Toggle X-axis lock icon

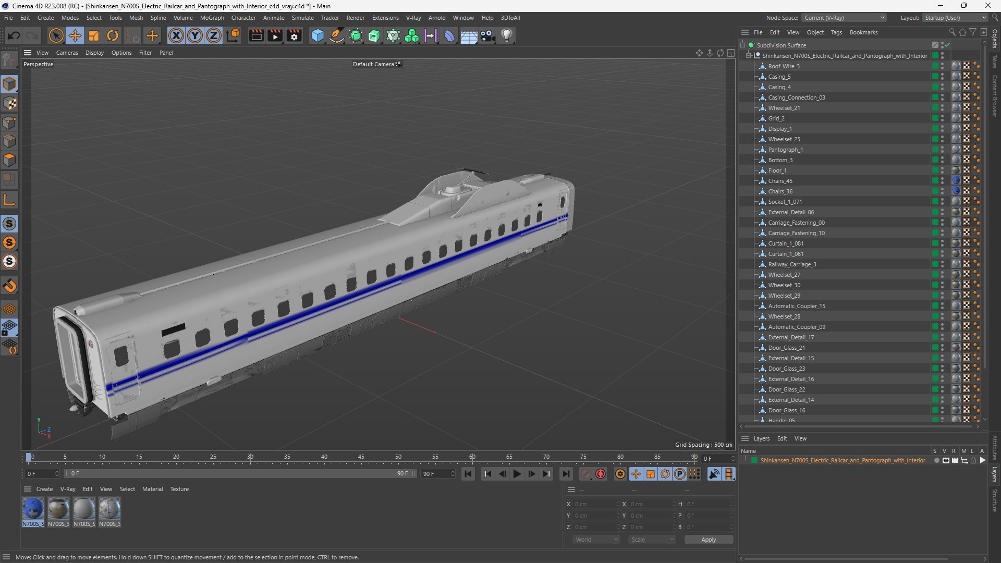pos(176,35)
